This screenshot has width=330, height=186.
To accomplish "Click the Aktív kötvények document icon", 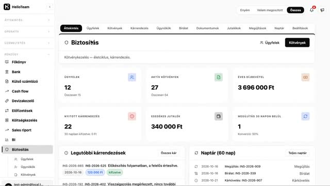I will (x=219, y=77).
